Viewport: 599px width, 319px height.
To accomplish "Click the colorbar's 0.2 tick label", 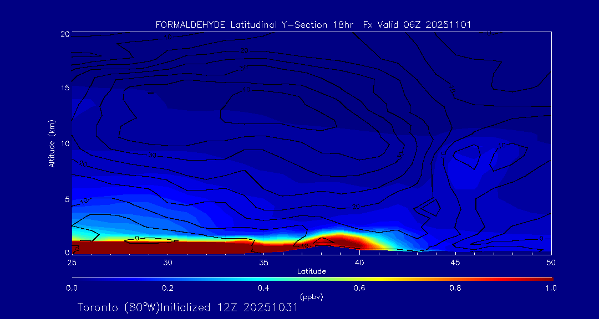I will tap(167, 288).
